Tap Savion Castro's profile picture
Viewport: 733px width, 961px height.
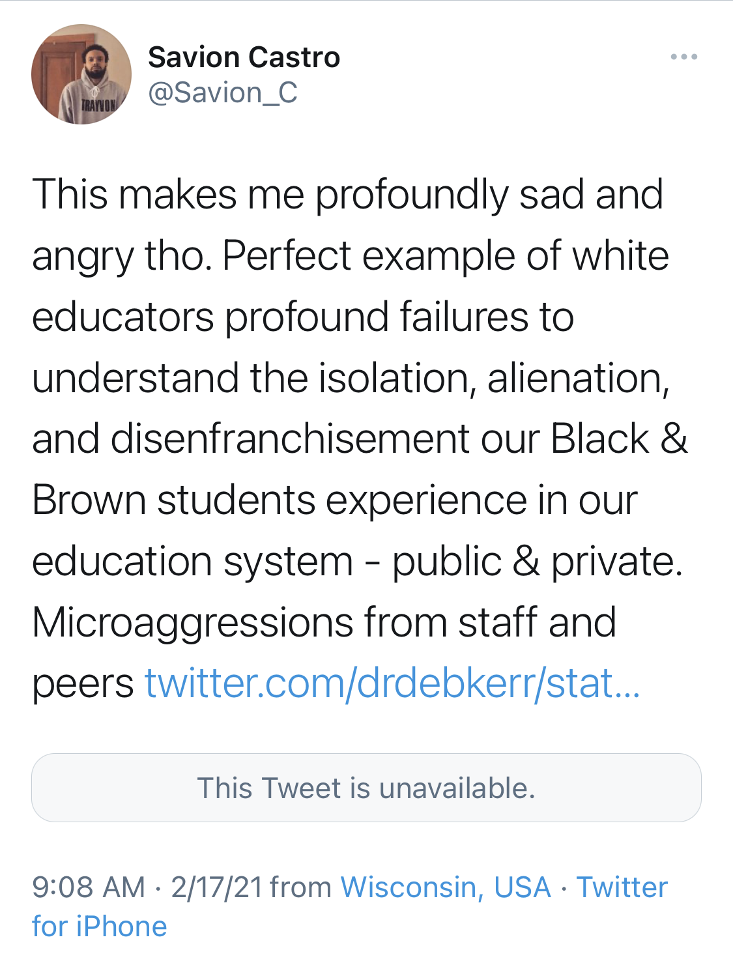pos(81,74)
